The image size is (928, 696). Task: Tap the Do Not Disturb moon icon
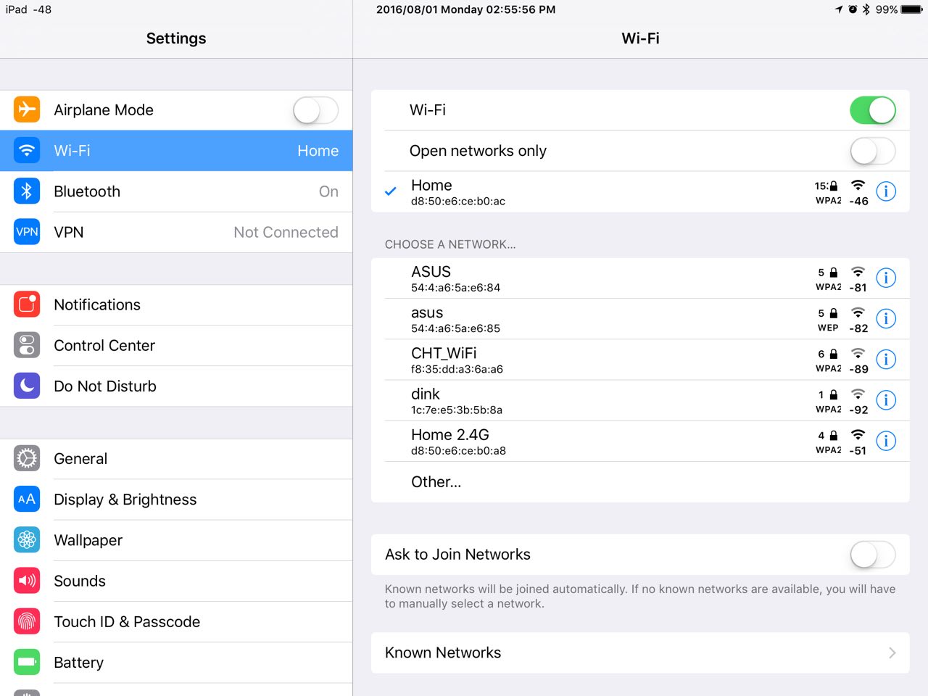(27, 386)
